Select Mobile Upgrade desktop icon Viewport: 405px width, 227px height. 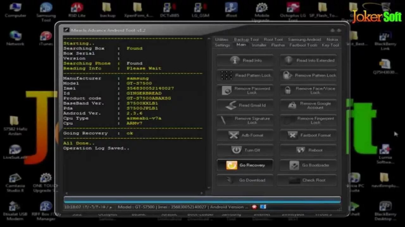pyautogui.click(x=262, y=12)
